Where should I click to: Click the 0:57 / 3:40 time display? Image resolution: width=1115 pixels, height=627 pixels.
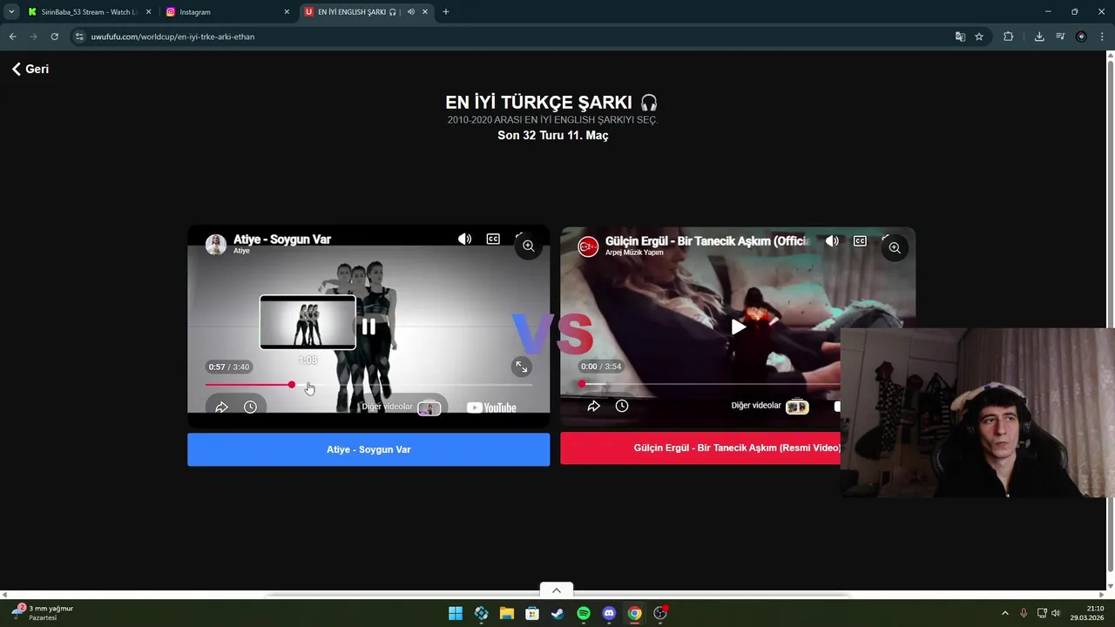click(x=229, y=367)
